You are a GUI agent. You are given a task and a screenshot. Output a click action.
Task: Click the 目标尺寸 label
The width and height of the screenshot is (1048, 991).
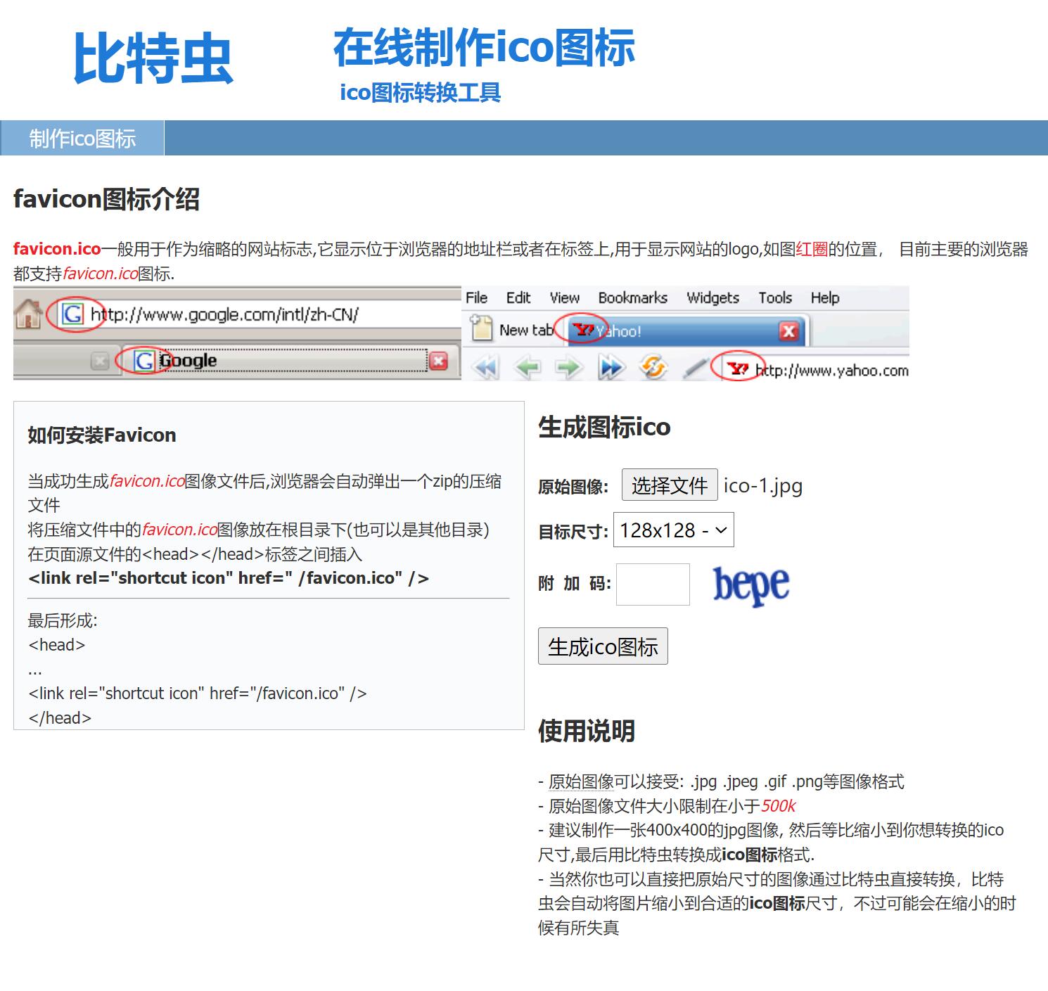tap(573, 532)
